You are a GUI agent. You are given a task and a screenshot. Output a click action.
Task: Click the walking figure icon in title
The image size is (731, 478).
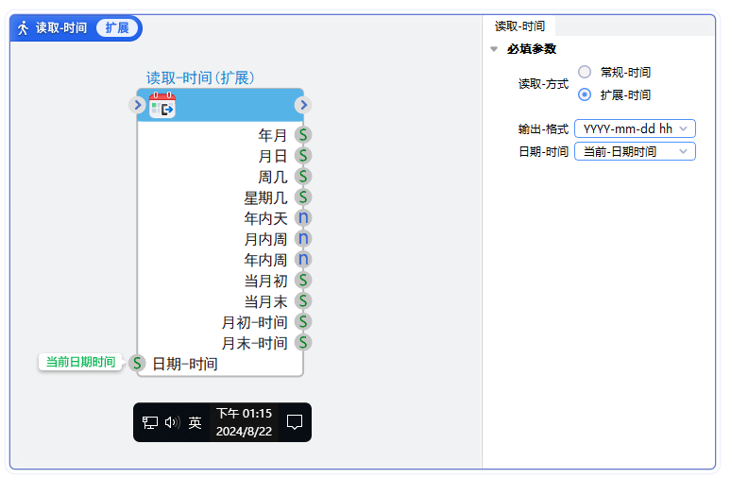(x=24, y=28)
